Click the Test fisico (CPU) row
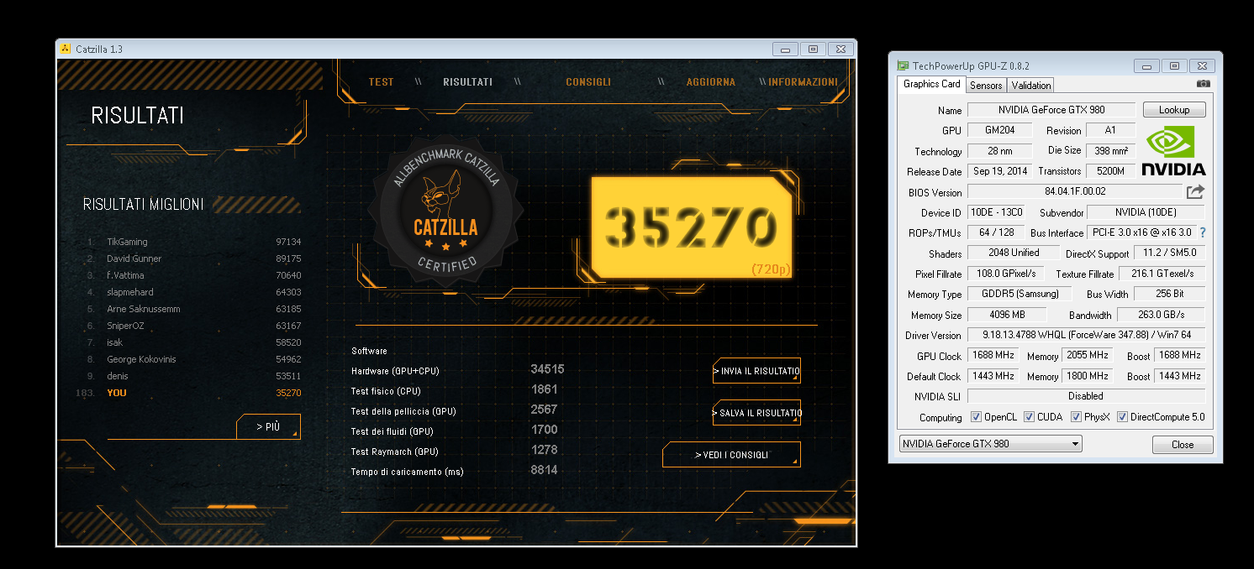This screenshot has height=569, width=1254. (x=455, y=390)
